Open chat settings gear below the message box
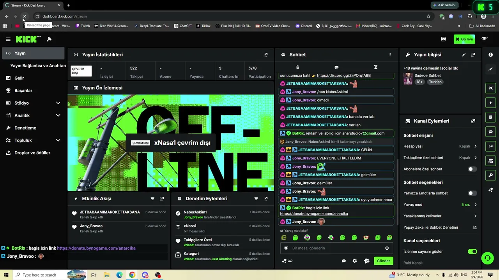This screenshot has width=499, height=280. pyautogui.click(x=355, y=261)
